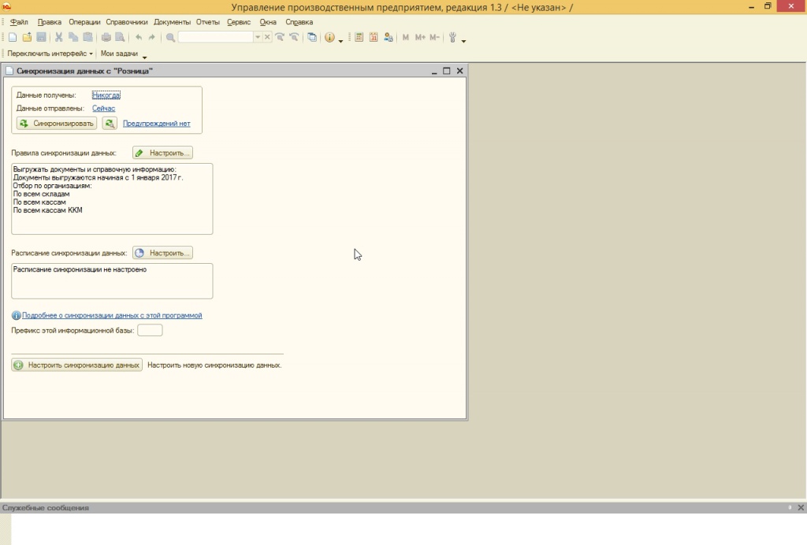Open the 'Сервис' menu
This screenshot has height=545, width=807.
tap(238, 22)
